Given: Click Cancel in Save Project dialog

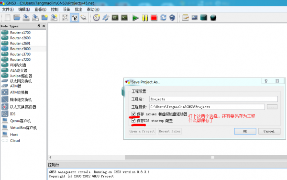Looking at the screenshot, I should coord(269,131).
